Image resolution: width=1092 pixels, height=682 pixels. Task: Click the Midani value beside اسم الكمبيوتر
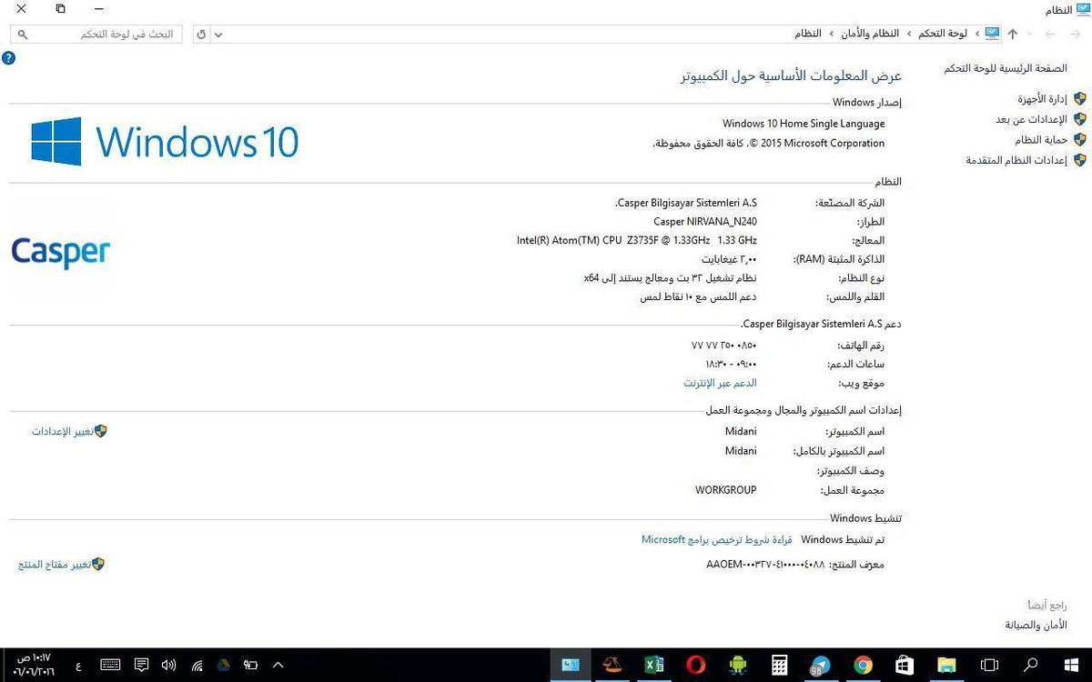click(741, 431)
